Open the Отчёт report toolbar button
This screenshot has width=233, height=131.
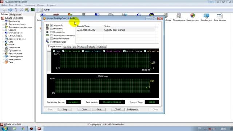(45, 10)
